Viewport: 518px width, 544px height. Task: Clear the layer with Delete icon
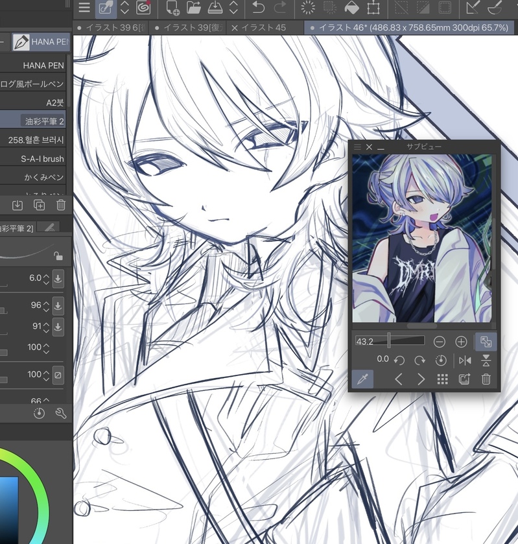[308, 7]
